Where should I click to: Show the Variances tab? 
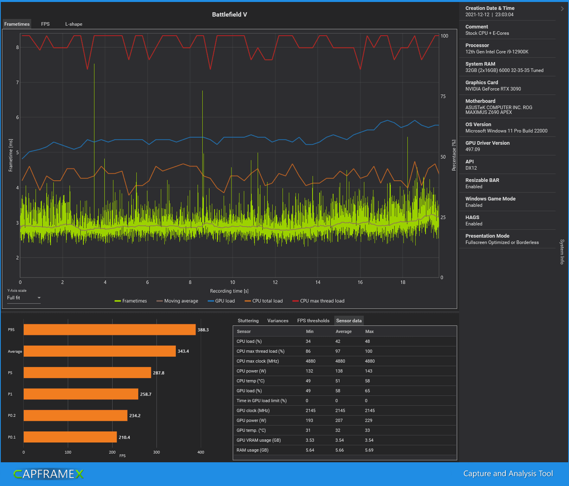[278, 321]
